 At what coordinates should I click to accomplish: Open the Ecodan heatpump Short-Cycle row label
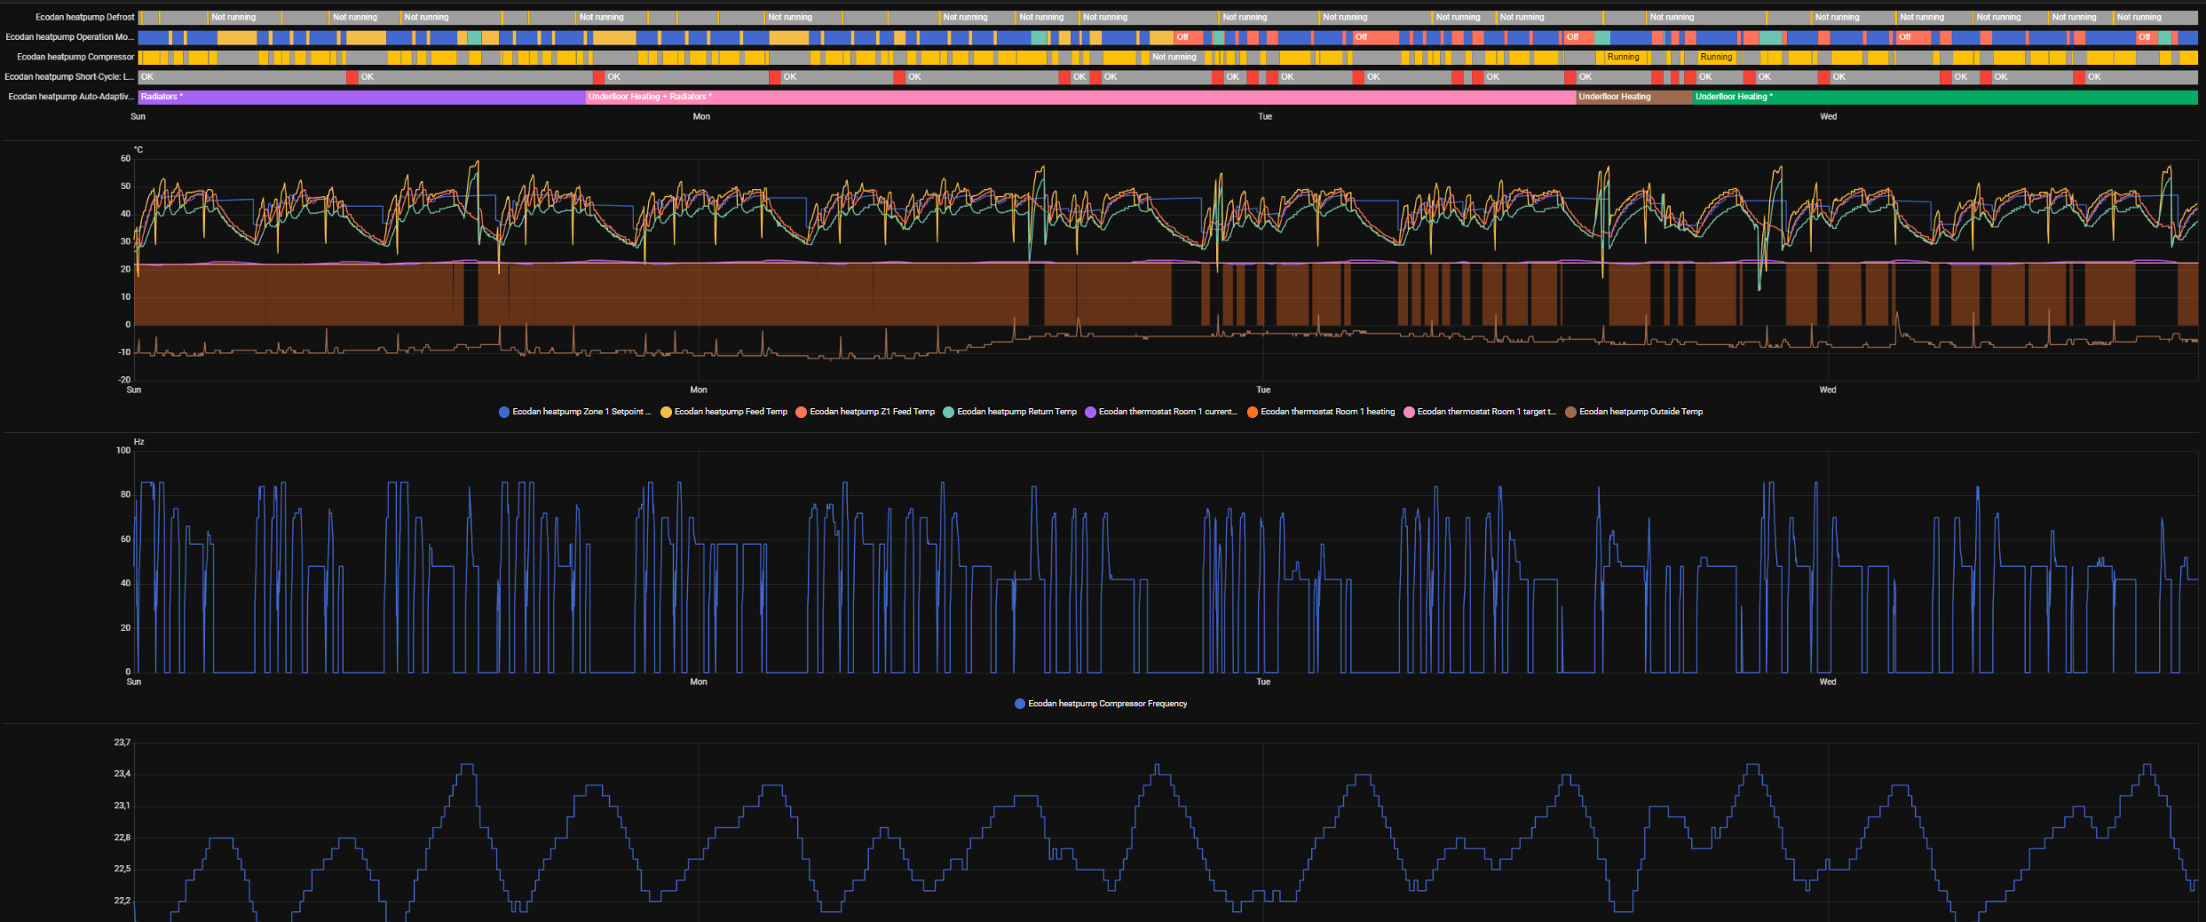coord(69,77)
